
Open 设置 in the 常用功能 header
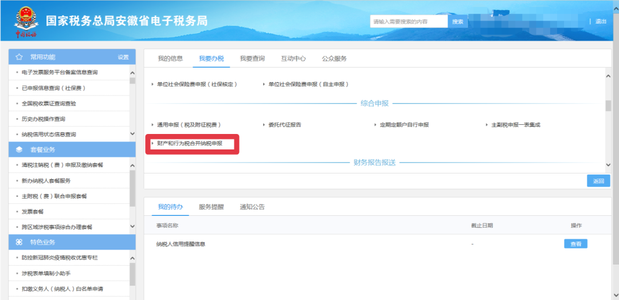coord(123,57)
